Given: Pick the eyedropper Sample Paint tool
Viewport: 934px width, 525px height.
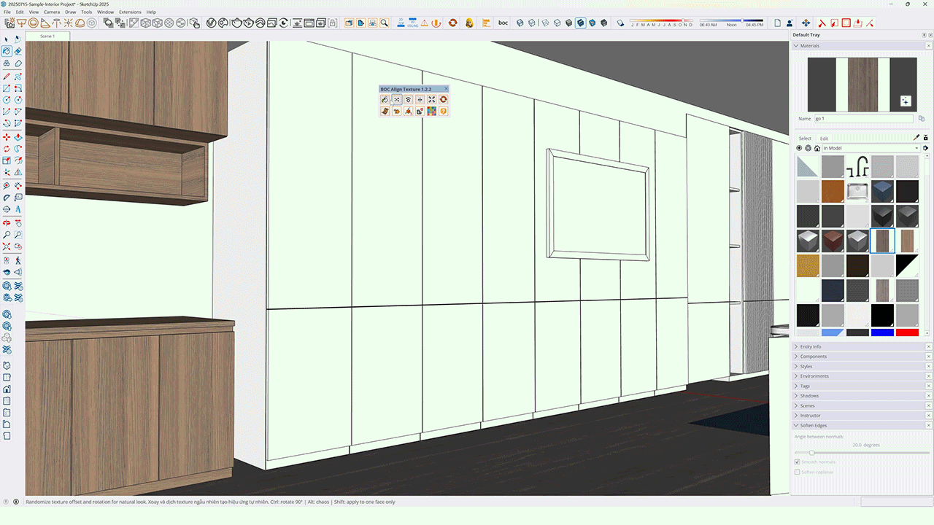Looking at the screenshot, I should tap(916, 138).
